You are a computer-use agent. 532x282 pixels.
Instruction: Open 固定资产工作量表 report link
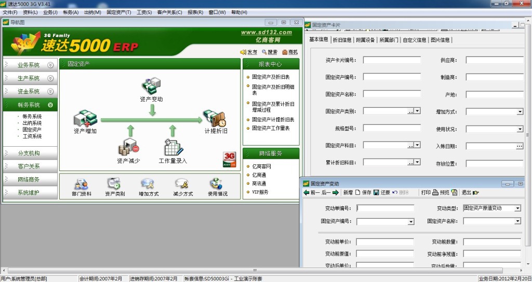(270, 128)
